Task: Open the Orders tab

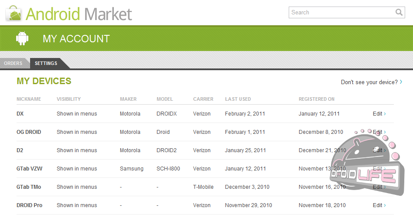Action: (13, 64)
